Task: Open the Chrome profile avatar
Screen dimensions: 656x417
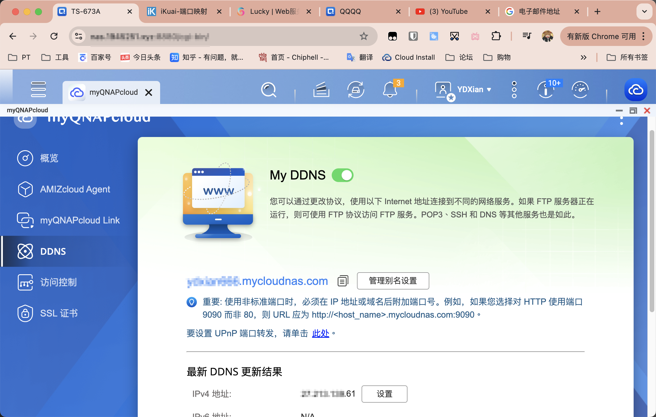Action: pyautogui.click(x=548, y=36)
